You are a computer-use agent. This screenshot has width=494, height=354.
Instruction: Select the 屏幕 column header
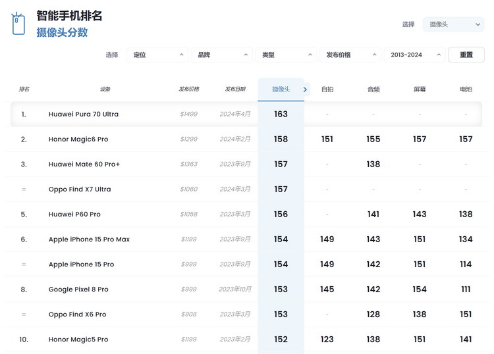pyautogui.click(x=420, y=89)
